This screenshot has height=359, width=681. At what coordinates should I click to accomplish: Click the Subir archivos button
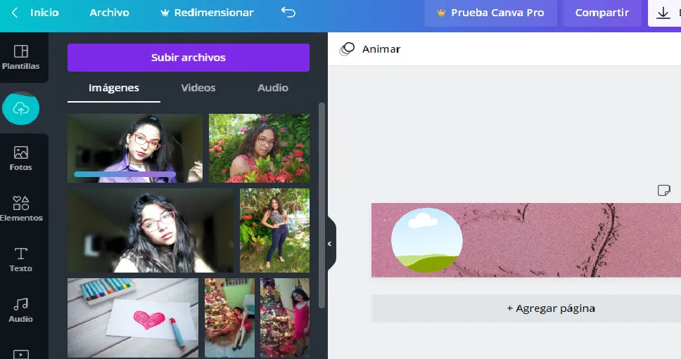189,57
